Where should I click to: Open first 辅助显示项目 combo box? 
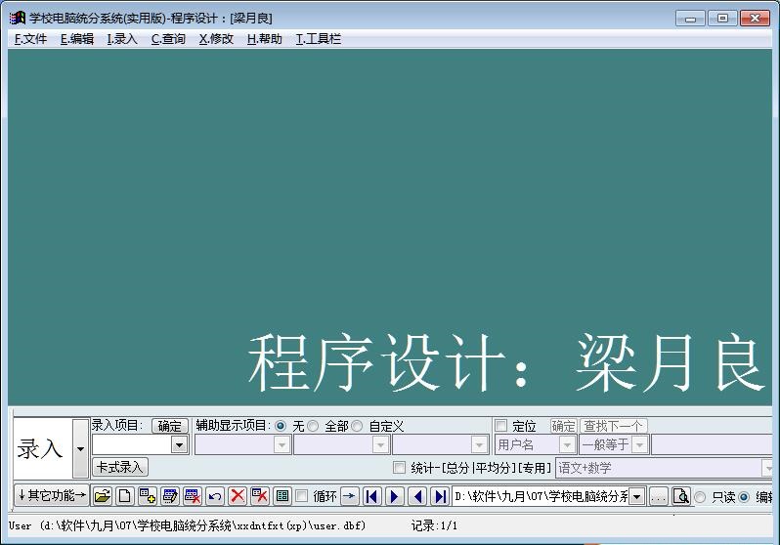tap(282, 444)
